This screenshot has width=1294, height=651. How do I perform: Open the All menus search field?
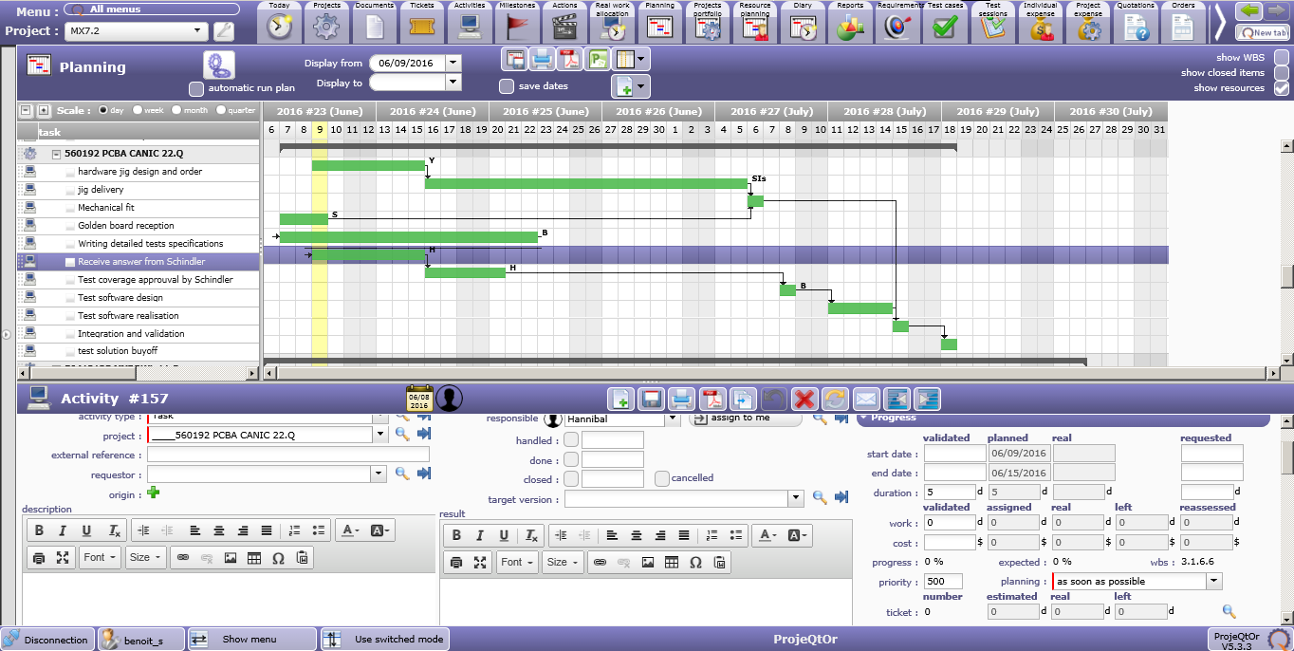(x=116, y=9)
